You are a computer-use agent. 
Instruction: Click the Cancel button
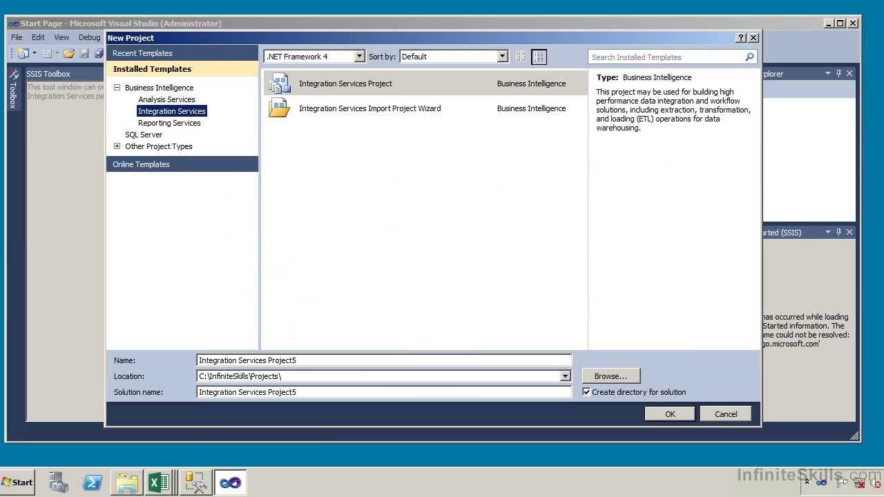point(726,414)
